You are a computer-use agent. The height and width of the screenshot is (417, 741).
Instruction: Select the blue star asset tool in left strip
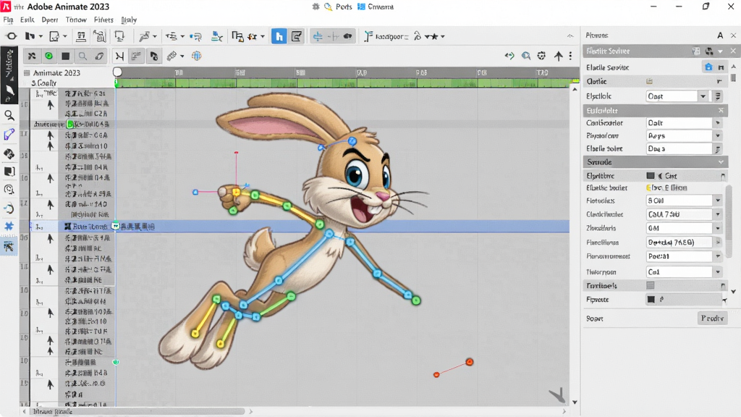point(9,227)
